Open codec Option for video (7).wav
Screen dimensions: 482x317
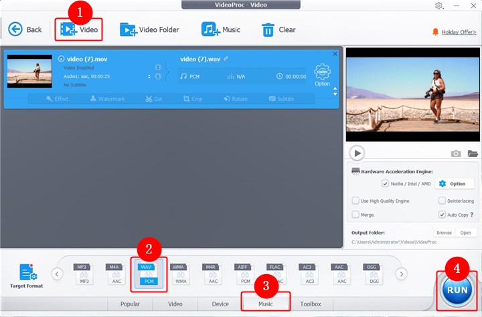(x=322, y=75)
